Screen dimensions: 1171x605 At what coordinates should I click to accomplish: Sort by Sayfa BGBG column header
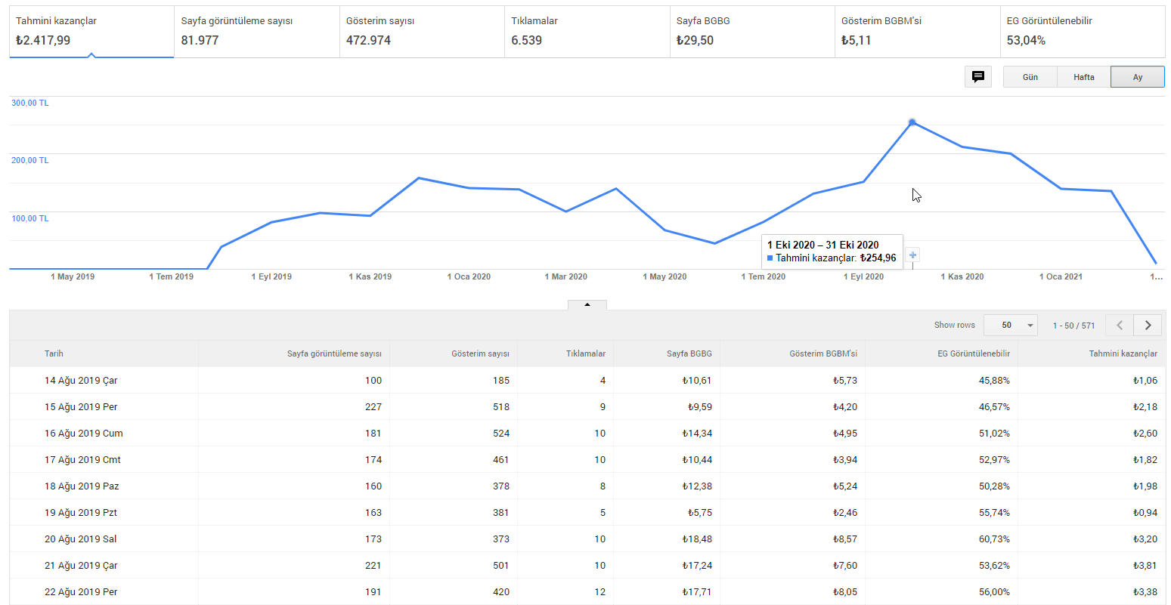click(689, 353)
